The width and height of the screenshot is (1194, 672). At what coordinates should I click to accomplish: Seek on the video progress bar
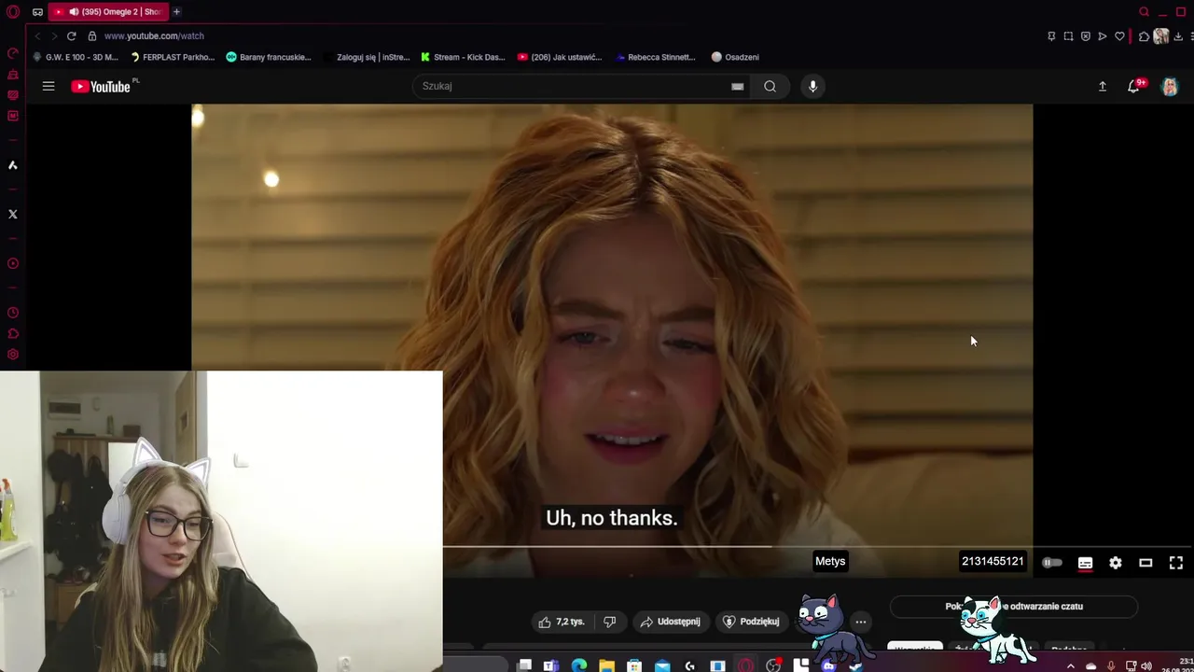[x=818, y=546]
